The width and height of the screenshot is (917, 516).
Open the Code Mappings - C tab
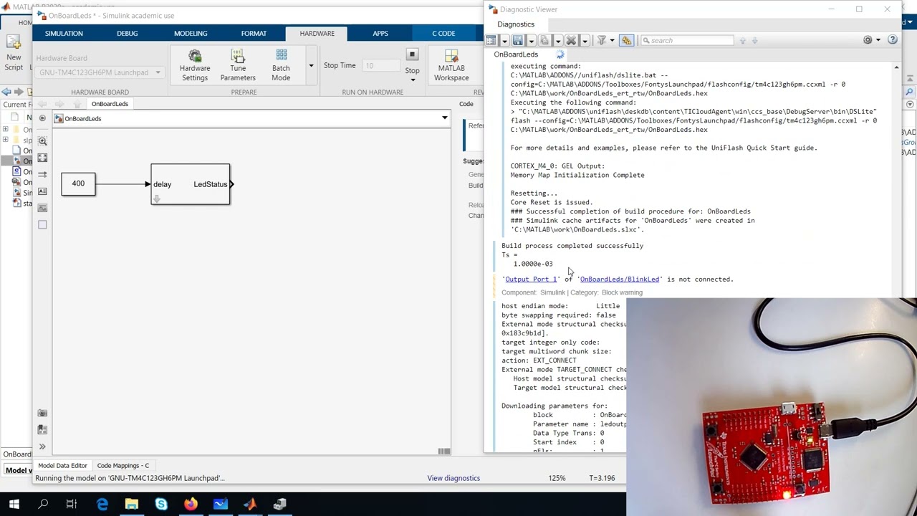point(123,466)
